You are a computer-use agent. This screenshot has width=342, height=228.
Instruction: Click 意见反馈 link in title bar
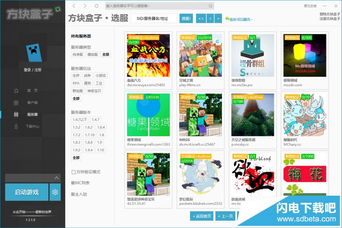point(310,6)
